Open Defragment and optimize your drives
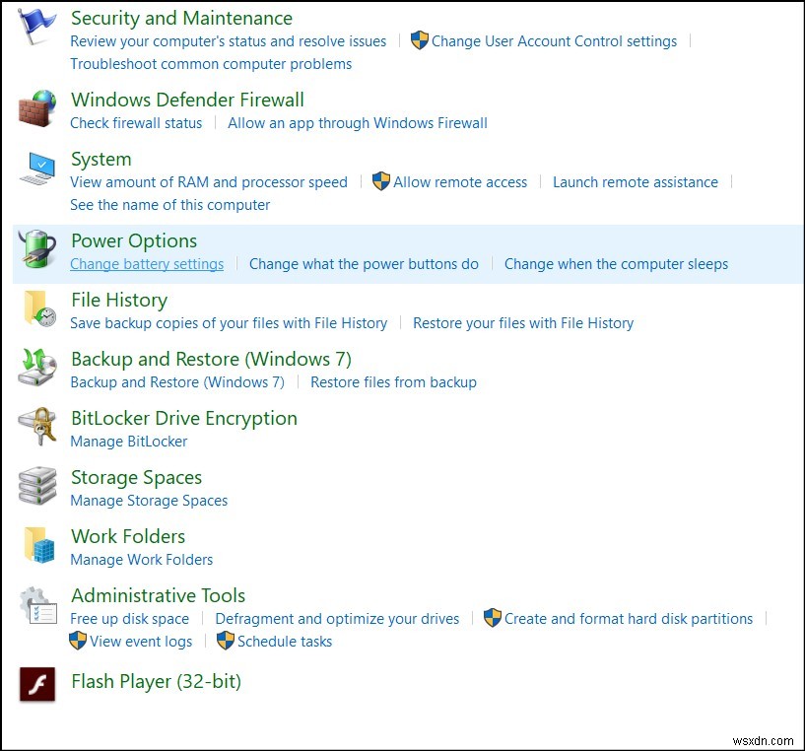This screenshot has height=751, width=805. (337, 619)
